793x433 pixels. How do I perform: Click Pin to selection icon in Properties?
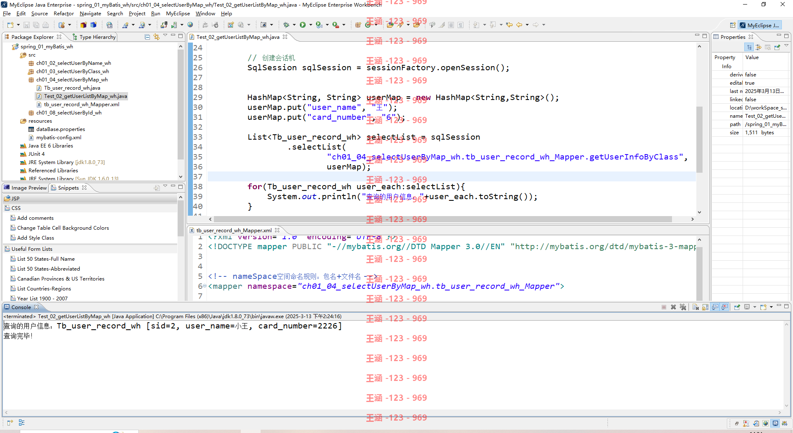(777, 47)
